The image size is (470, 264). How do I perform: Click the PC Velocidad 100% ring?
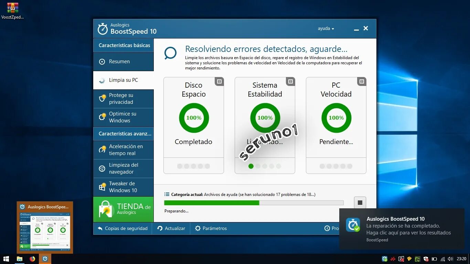point(337,118)
